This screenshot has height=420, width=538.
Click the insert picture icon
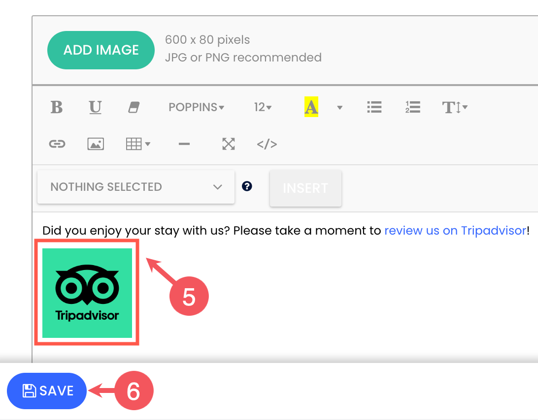(x=96, y=144)
